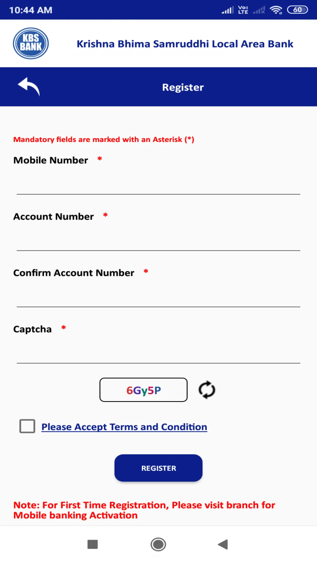Screen dimensions: 317x563
Task: Toggle acceptance of terms and conditions
Action: click(x=27, y=427)
